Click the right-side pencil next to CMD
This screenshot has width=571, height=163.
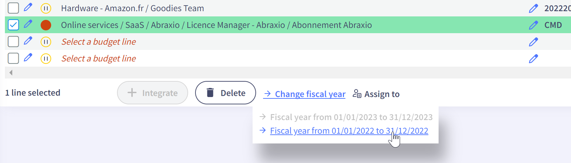click(x=533, y=25)
